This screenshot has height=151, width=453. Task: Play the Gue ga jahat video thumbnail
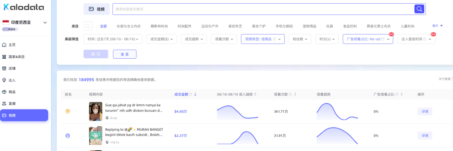[96, 111]
